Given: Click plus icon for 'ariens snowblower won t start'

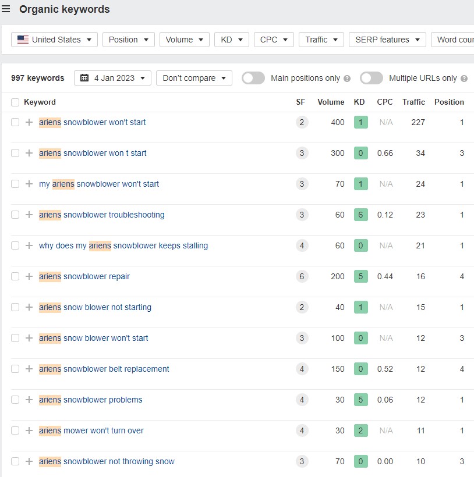Looking at the screenshot, I should coord(29,153).
